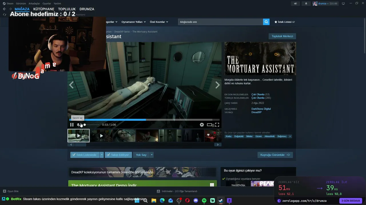366x205 pixels.
Task: Open the Doğaüstü tag
Action: pyautogui.click(x=239, y=136)
